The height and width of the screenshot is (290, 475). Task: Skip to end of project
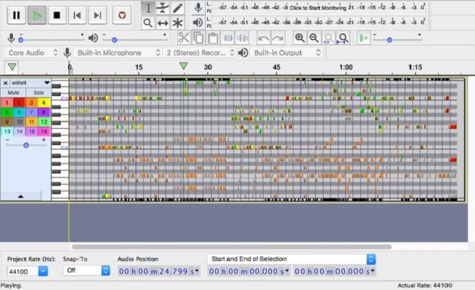(x=97, y=15)
